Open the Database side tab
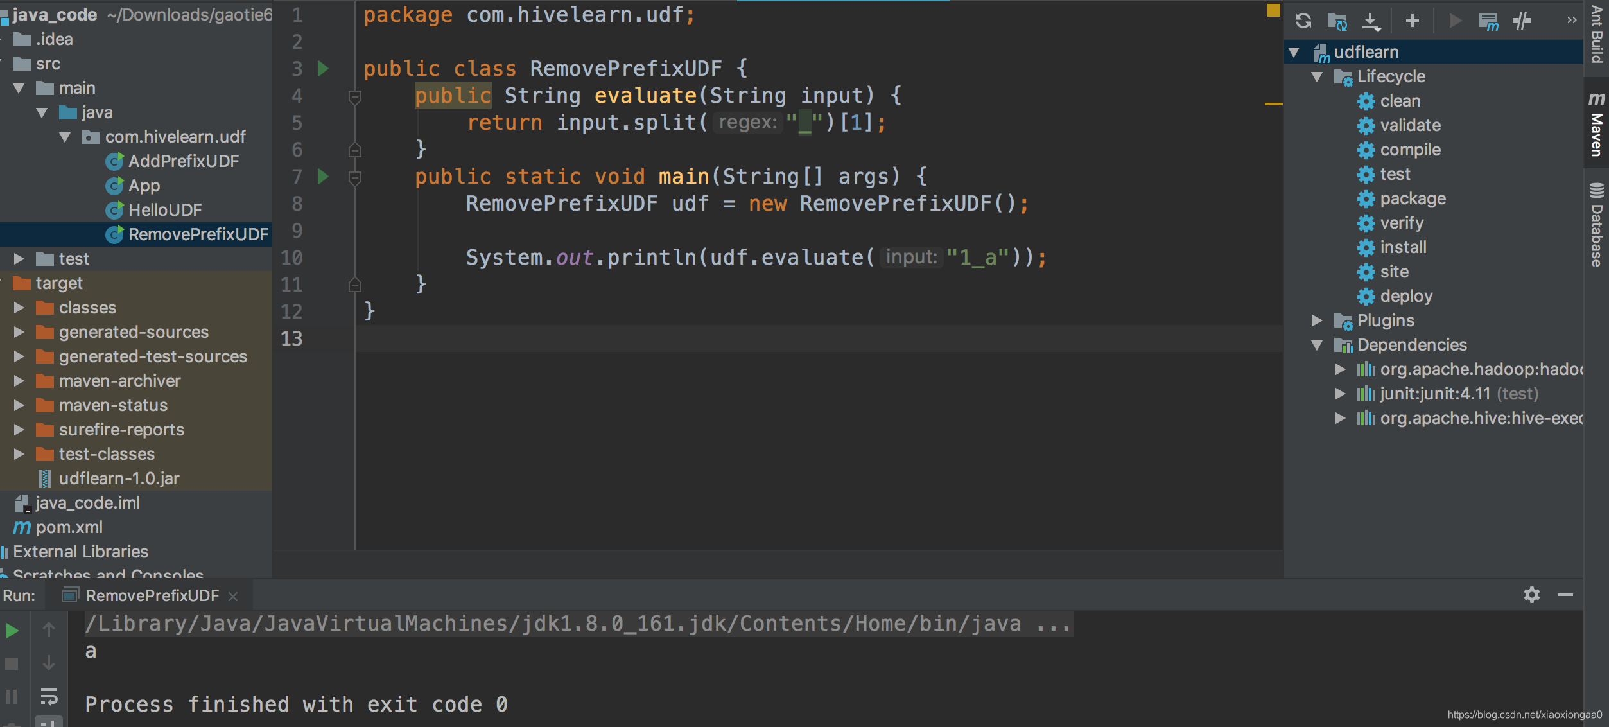 click(1596, 225)
